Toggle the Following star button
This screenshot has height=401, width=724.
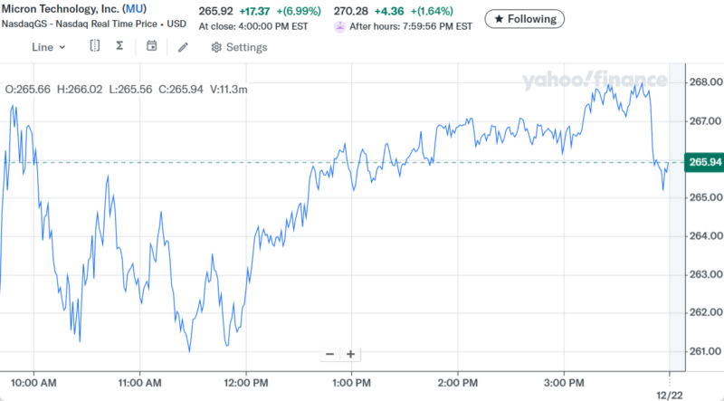click(x=525, y=18)
